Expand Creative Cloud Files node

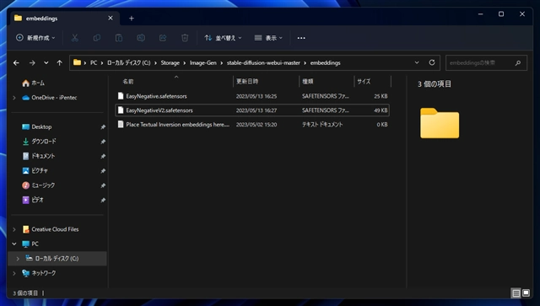tap(14, 229)
